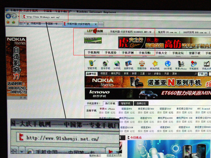Click the LEFTBRAIN logo on the page
Screen dimensions: 211x158
click(95, 31)
